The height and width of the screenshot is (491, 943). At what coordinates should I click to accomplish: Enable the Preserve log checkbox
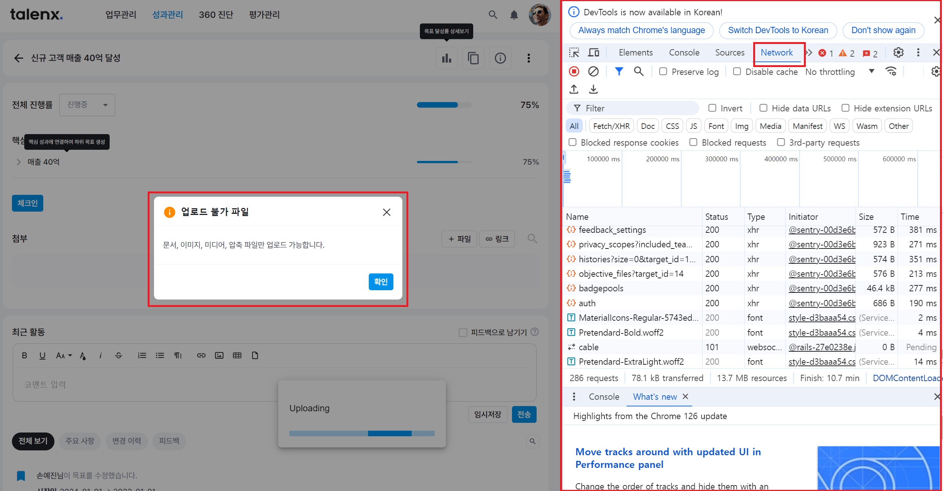(663, 72)
